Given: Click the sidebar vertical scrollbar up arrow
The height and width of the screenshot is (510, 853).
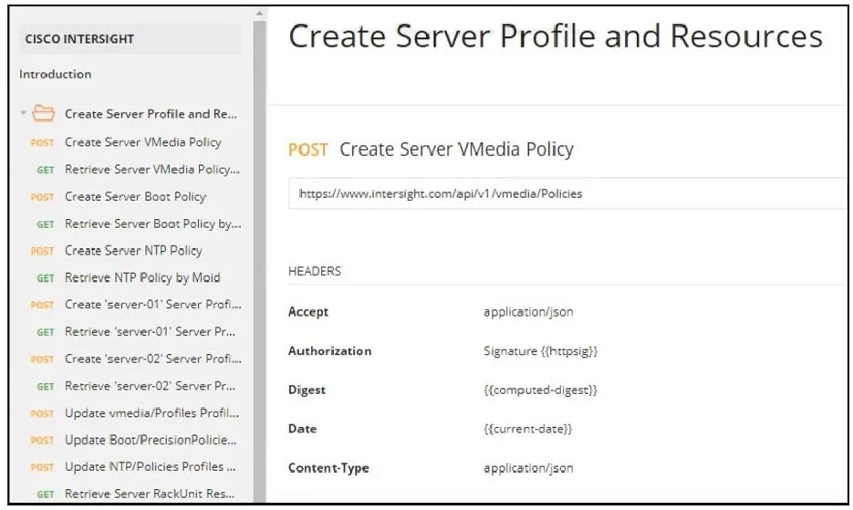Looking at the screenshot, I should tap(259, 13).
